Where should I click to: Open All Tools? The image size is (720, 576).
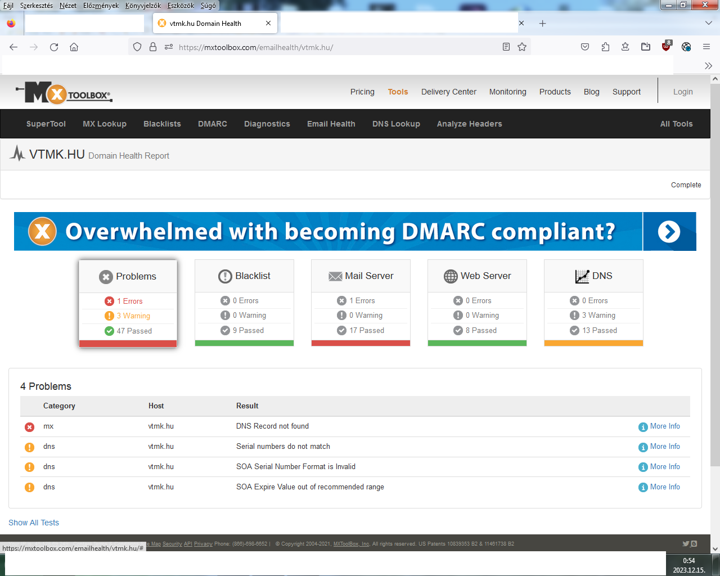point(677,124)
